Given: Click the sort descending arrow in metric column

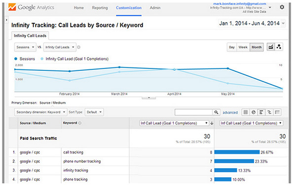Looking at the screenshot, I should [x=212, y=123].
